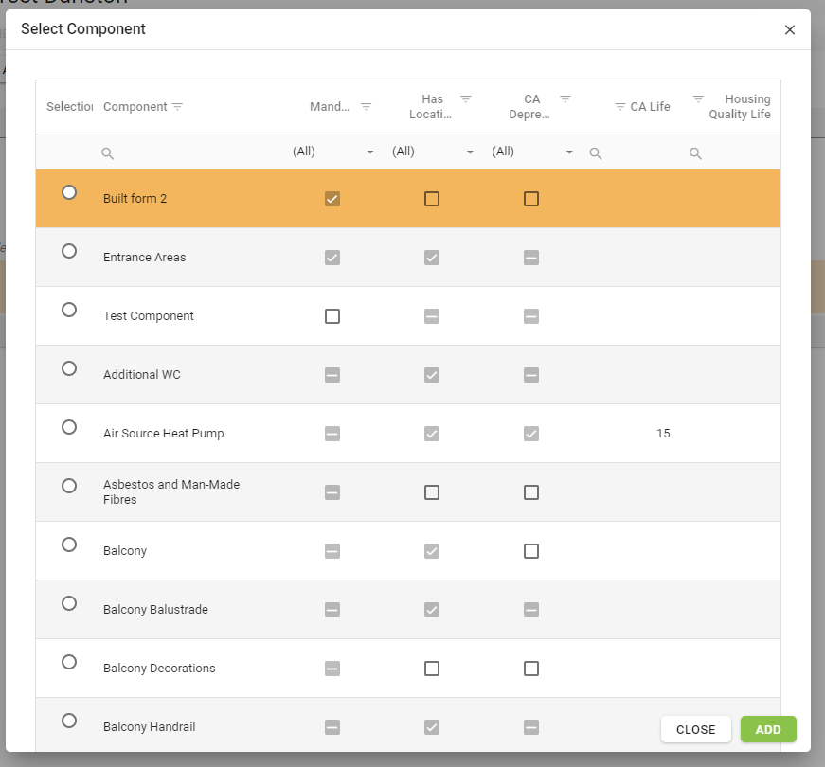This screenshot has width=825, height=767.
Task: Click the search icon under CA Life
Action: coord(596,153)
